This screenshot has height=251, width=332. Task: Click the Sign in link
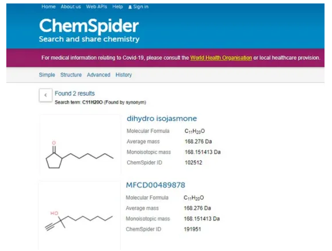click(140, 6)
